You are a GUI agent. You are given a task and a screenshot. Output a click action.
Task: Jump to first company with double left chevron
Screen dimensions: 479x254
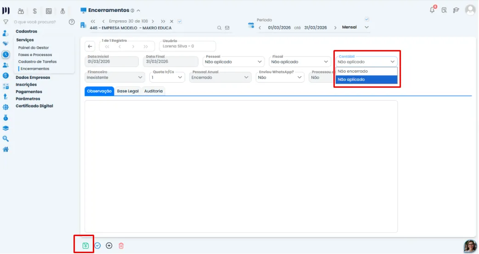coord(93,22)
